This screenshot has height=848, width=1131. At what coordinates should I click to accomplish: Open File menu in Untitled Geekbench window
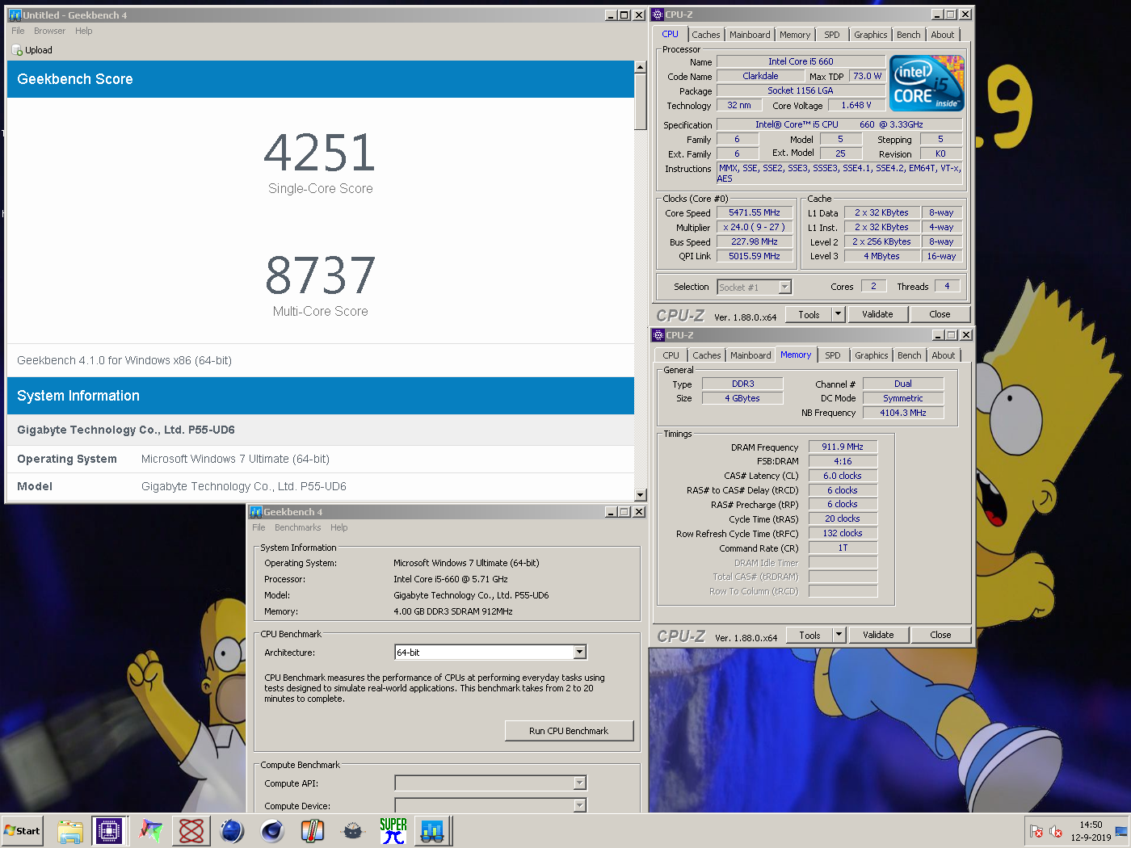pos(18,31)
